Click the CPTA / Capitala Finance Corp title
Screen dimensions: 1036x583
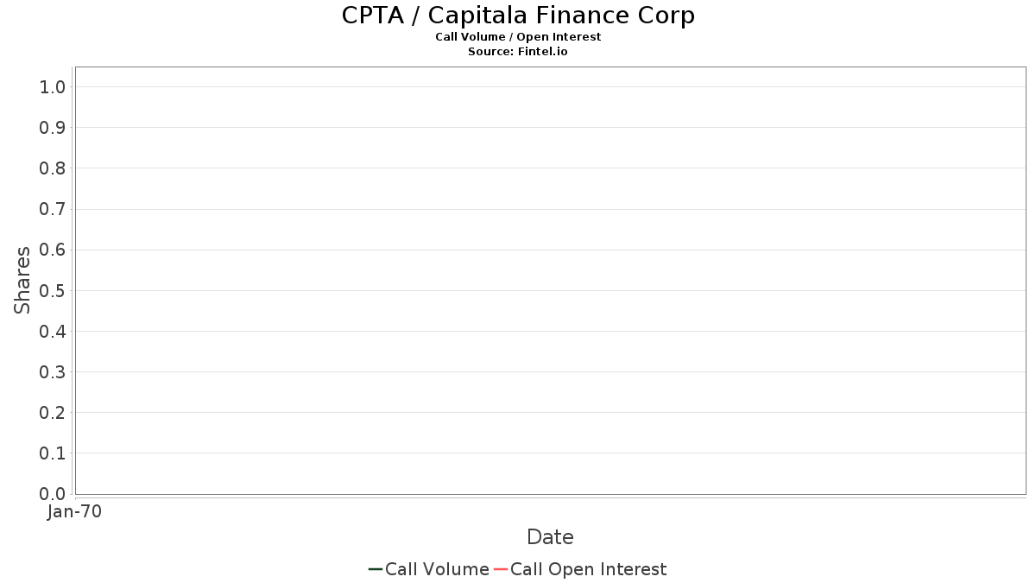[x=518, y=16]
